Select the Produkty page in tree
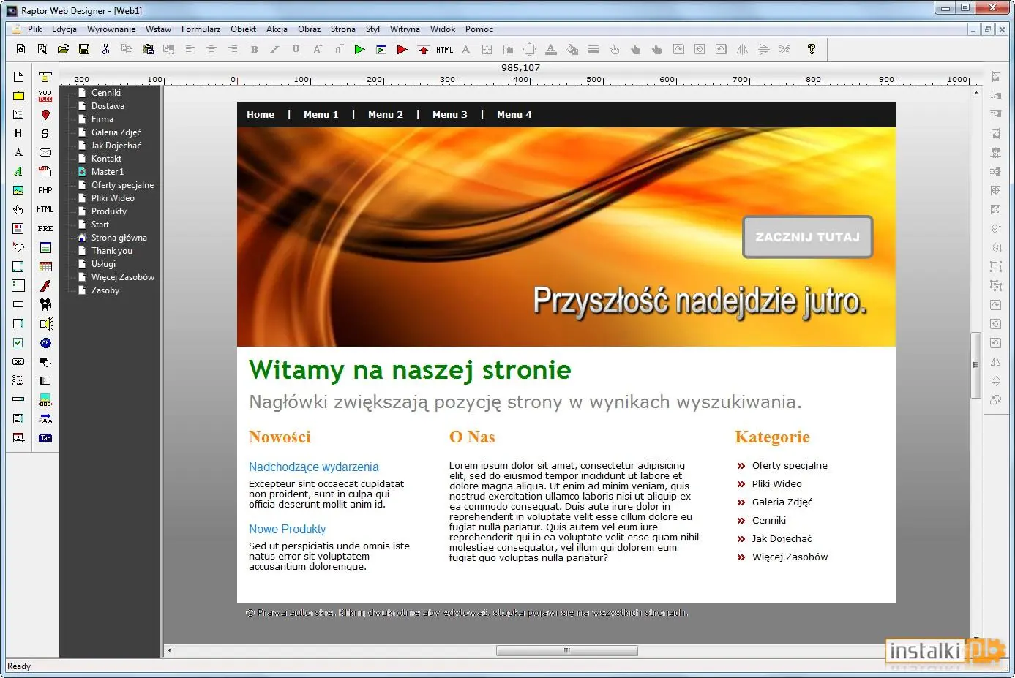The image size is (1015, 678). tap(109, 211)
